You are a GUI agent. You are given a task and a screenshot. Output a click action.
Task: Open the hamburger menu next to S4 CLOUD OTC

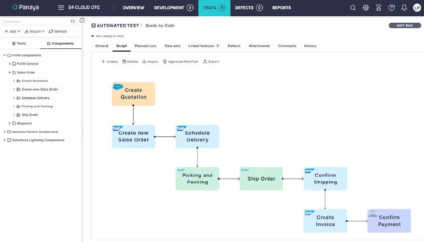point(61,8)
